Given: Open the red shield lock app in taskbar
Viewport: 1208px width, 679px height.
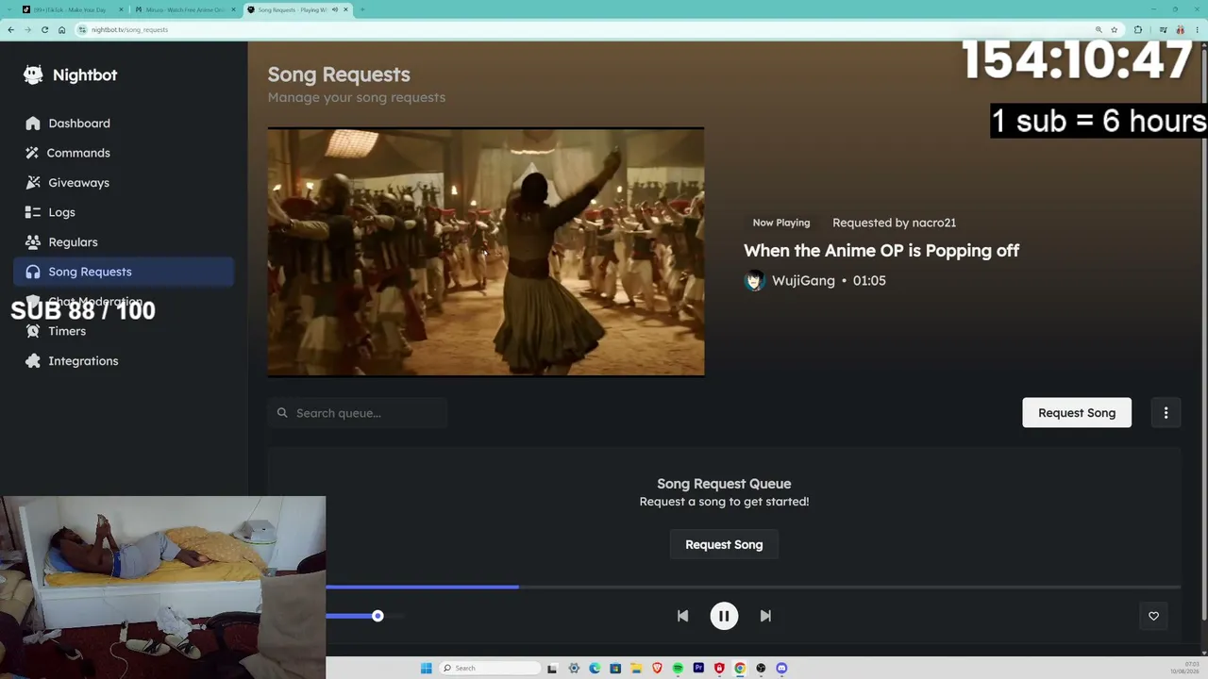Looking at the screenshot, I should tap(719, 668).
